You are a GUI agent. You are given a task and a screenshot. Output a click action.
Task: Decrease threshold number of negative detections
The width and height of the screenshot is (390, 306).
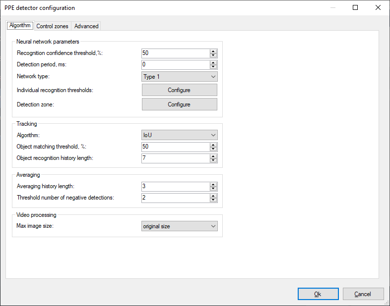click(213, 200)
